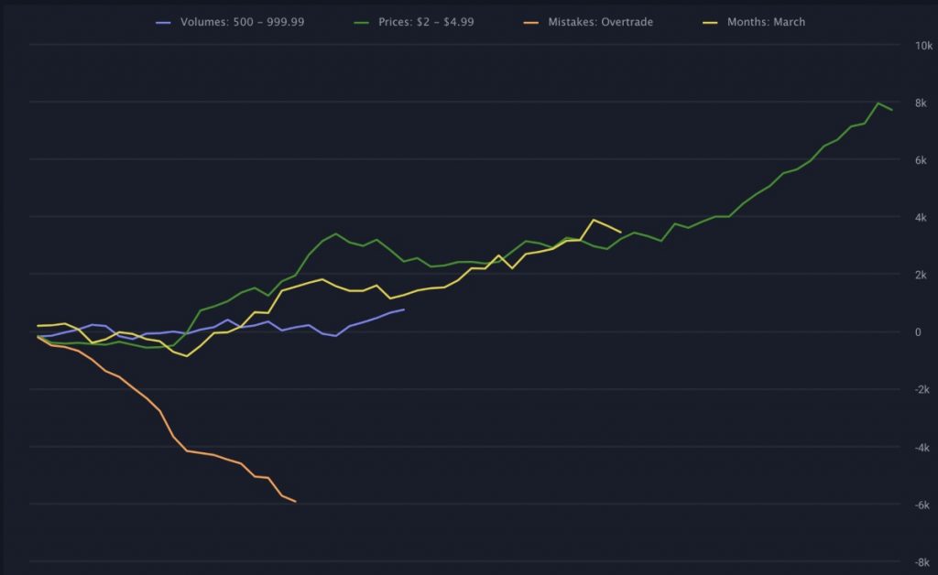Click the green Prices legend line marker

361,23
